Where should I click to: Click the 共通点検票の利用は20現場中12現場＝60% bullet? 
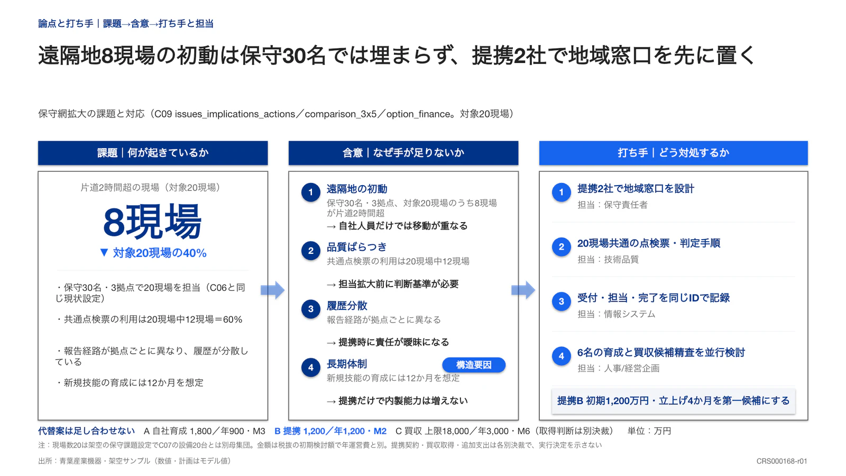[149, 319]
